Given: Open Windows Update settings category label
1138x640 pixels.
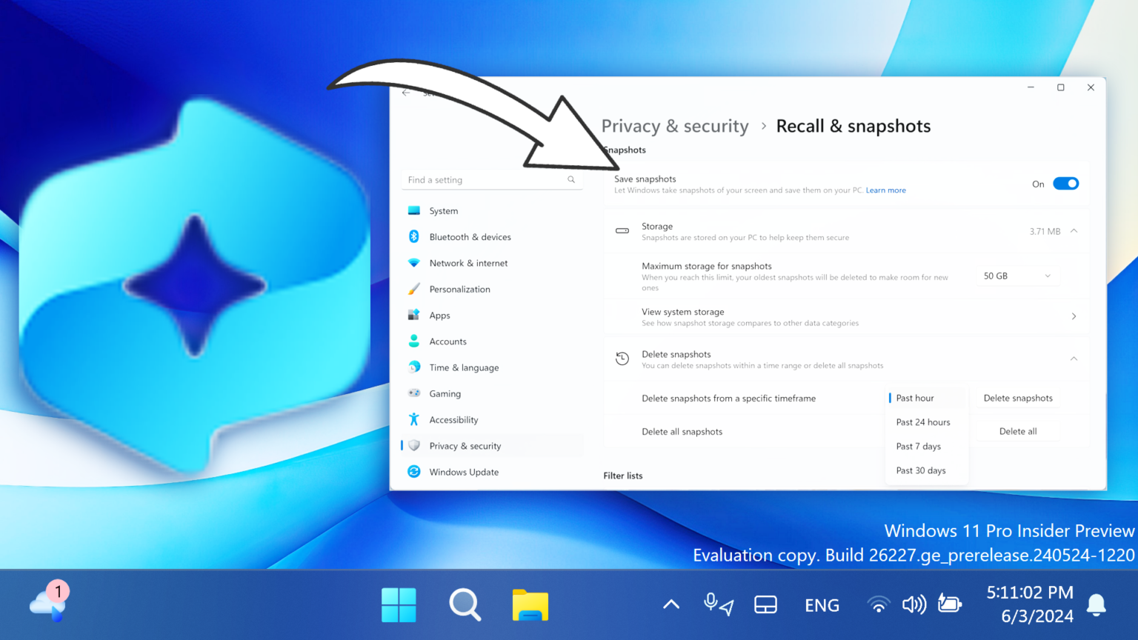Looking at the screenshot, I should [464, 472].
